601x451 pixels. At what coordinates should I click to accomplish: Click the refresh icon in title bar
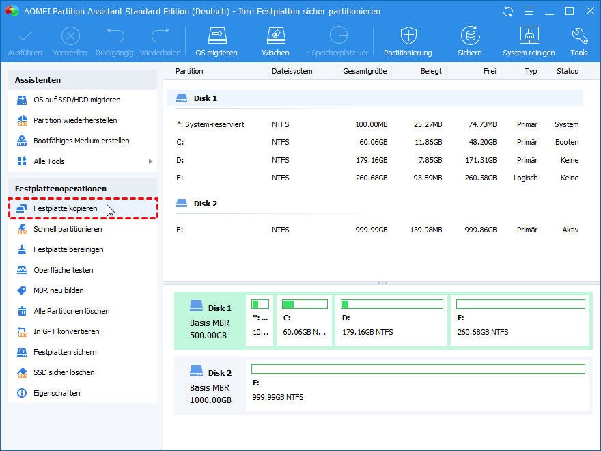point(507,12)
